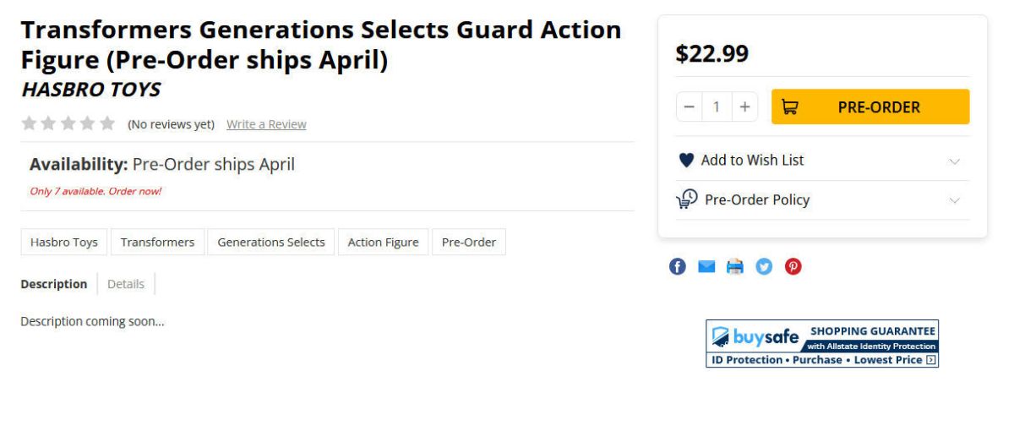
Task: Increase quantity with plus button
Action: 744,107
